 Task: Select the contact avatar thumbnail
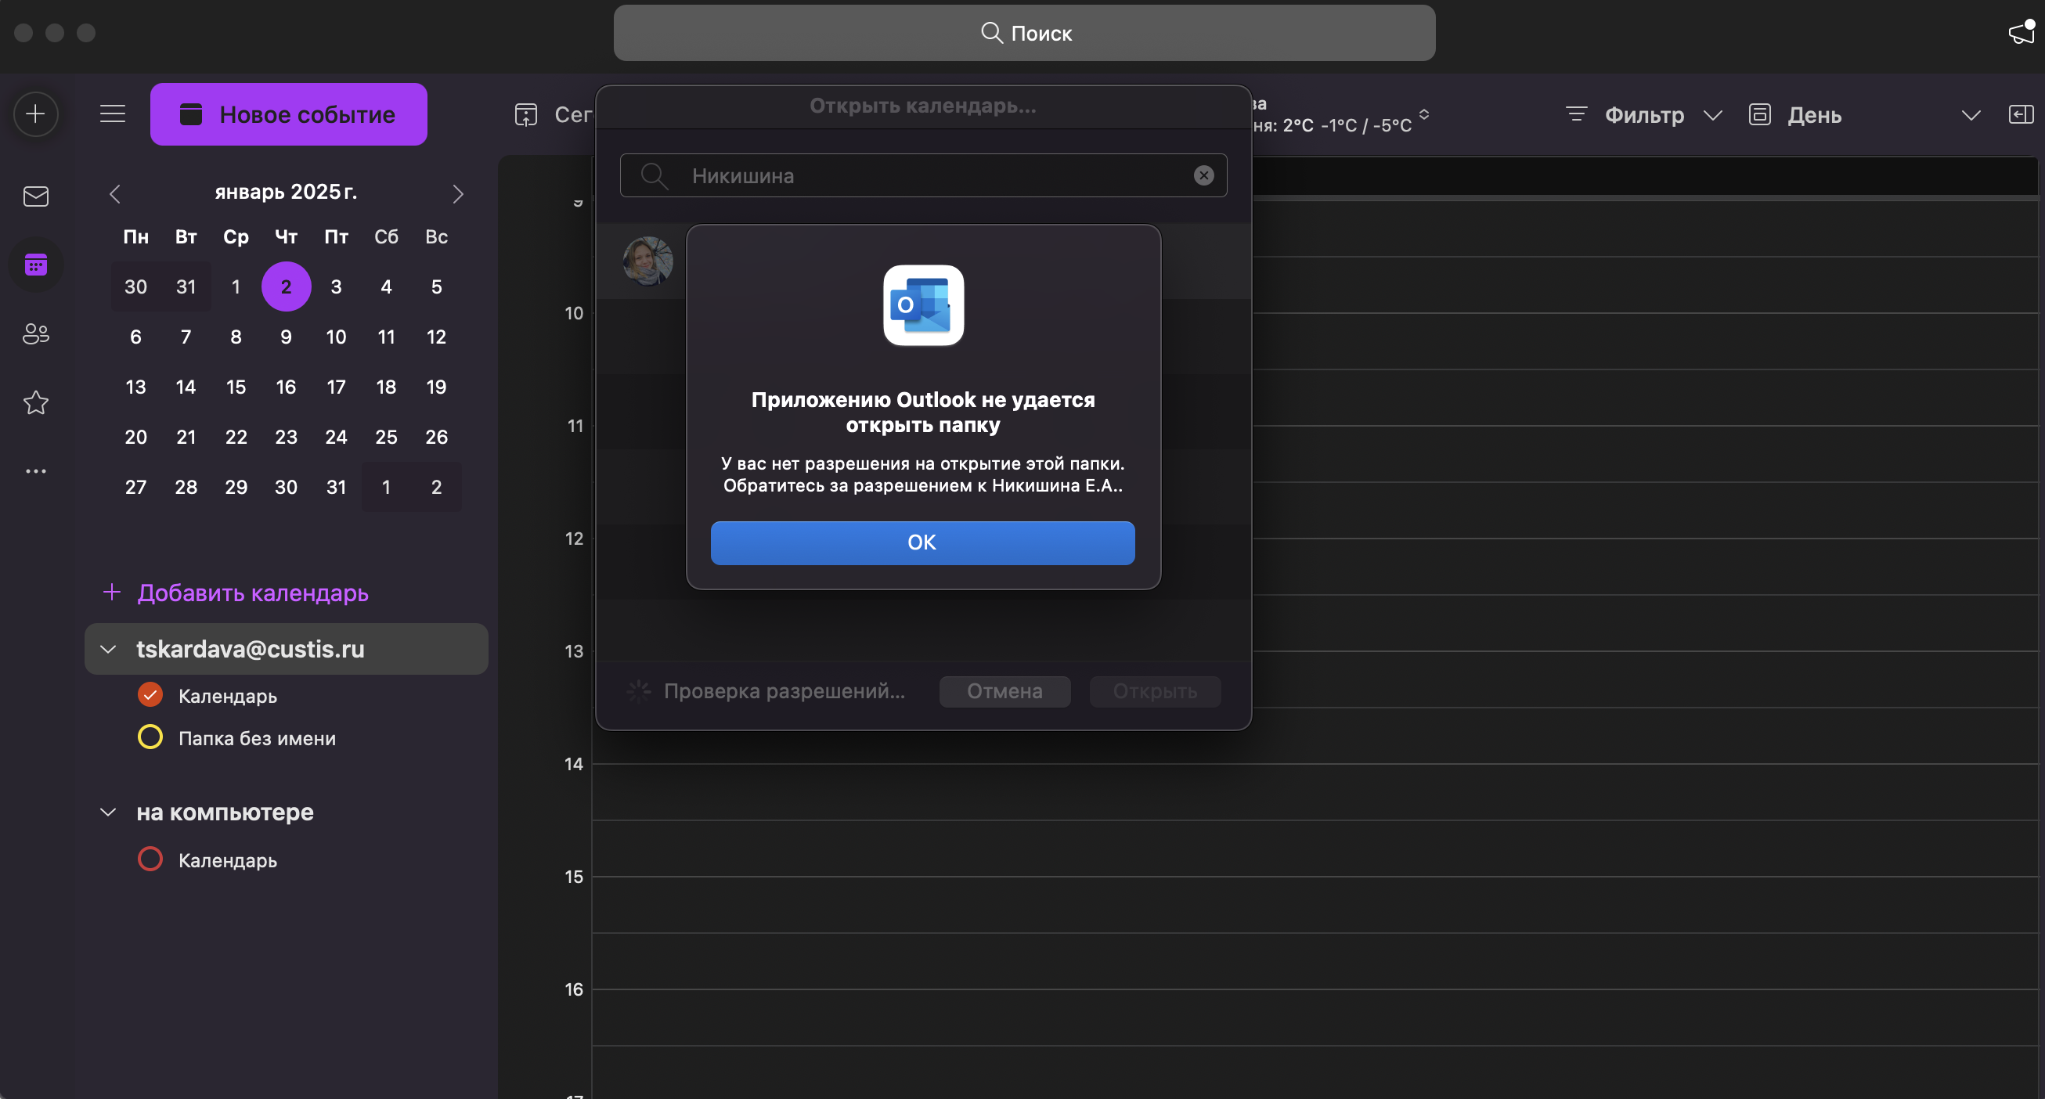tap(647, 260)
